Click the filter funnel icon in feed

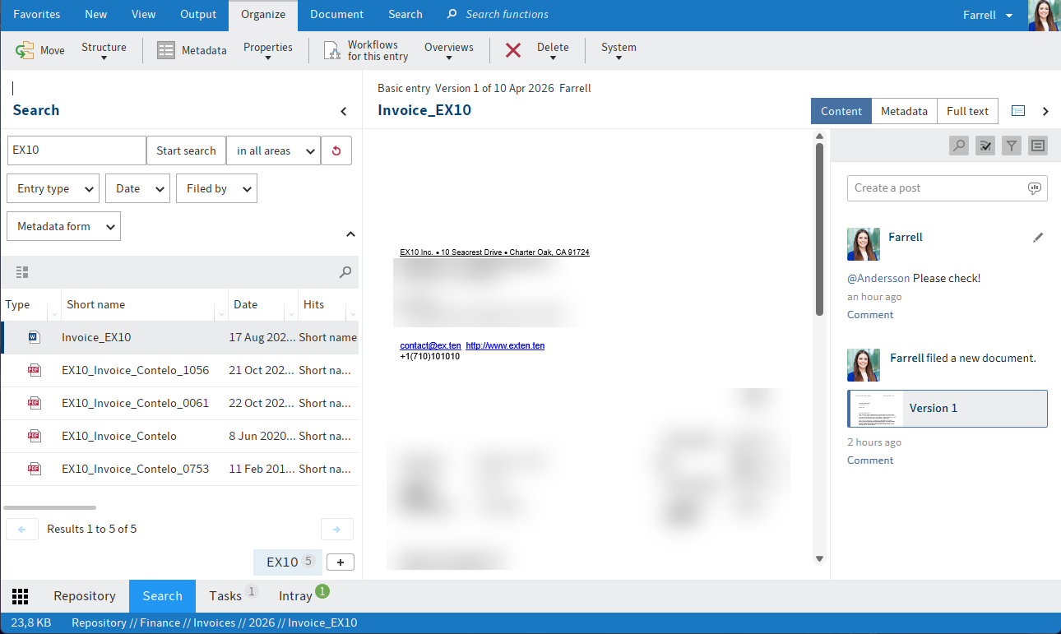click(1012, 146)
